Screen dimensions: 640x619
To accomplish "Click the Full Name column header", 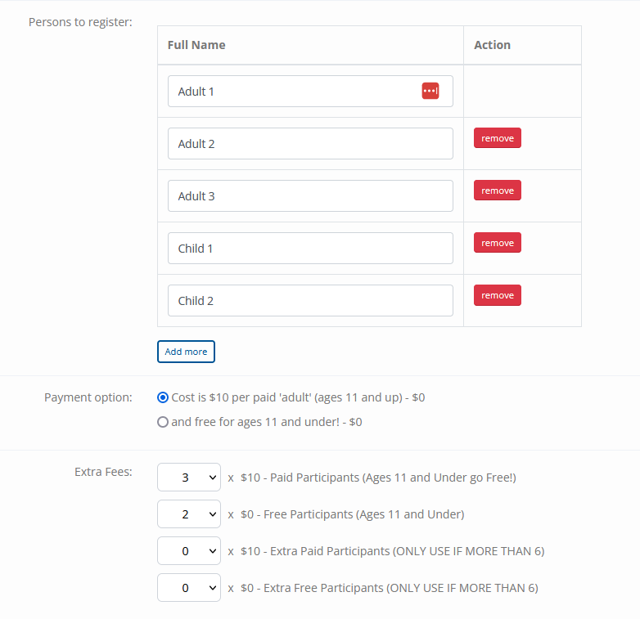I will point(196,45).
